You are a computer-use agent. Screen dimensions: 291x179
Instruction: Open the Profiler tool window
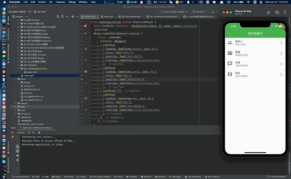68,177
